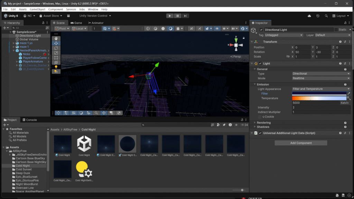Disable the Light component checkbox
Image resolution: width=354 pixels, height=199 pixels.
260,64
